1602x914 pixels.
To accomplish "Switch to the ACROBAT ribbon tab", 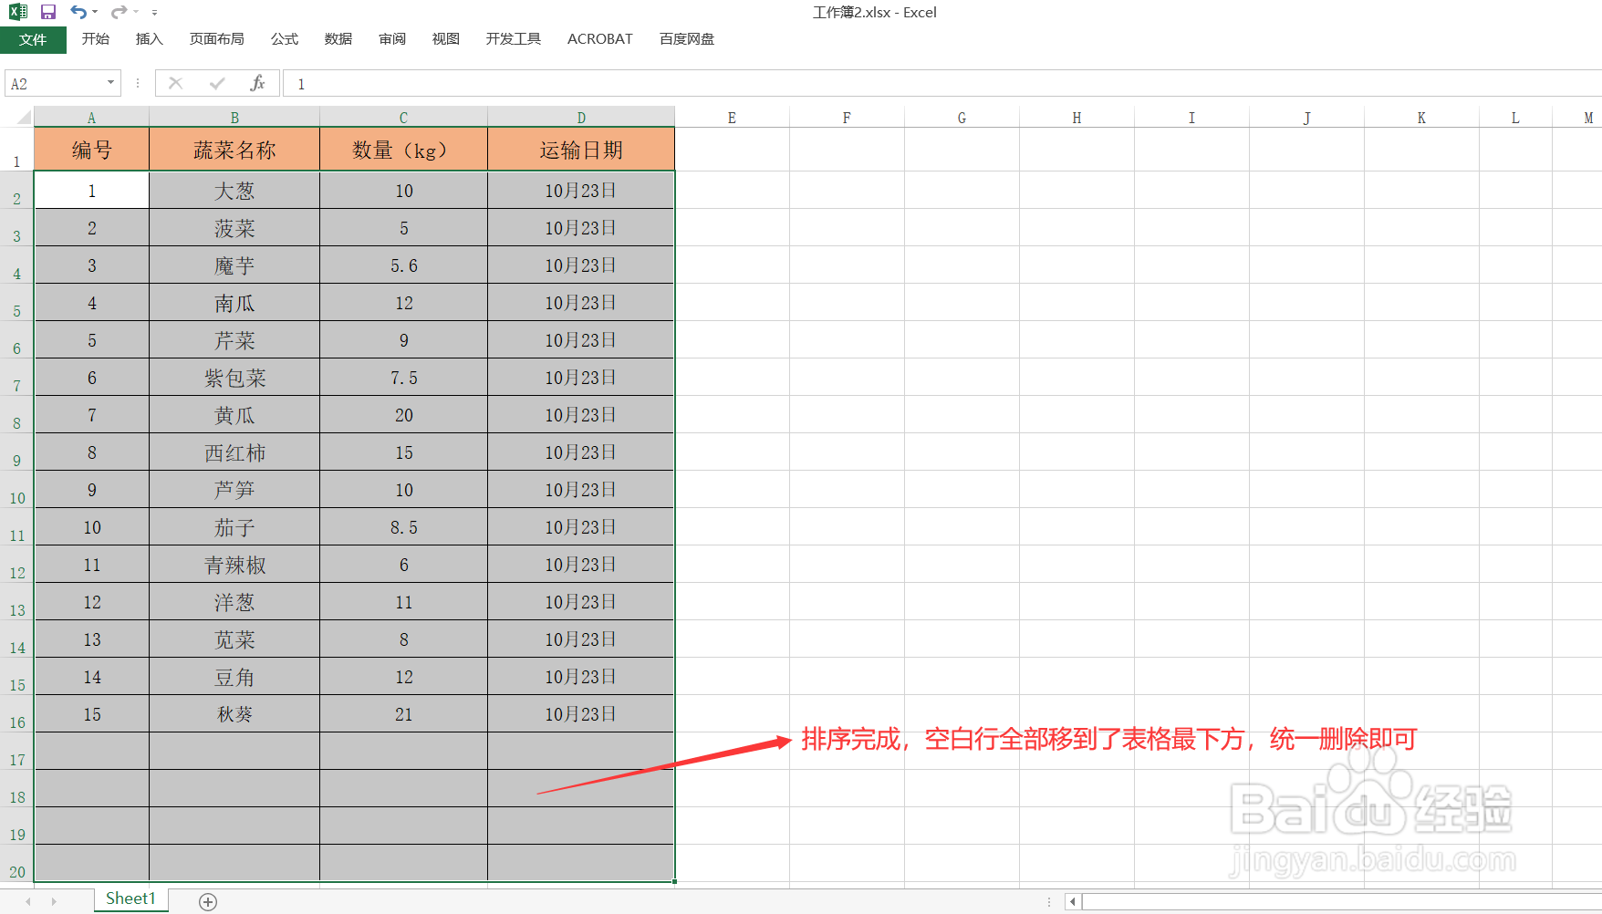I will [x=599, y=39].
